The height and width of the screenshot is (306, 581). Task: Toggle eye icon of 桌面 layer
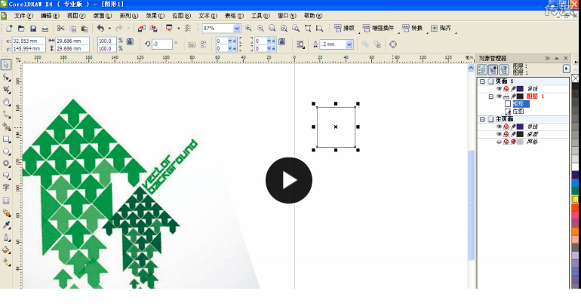[499, 134]
